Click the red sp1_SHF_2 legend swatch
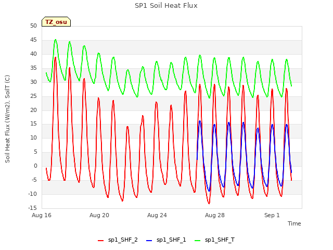Viewport: 333px width, 250px height. pos(100,241)
